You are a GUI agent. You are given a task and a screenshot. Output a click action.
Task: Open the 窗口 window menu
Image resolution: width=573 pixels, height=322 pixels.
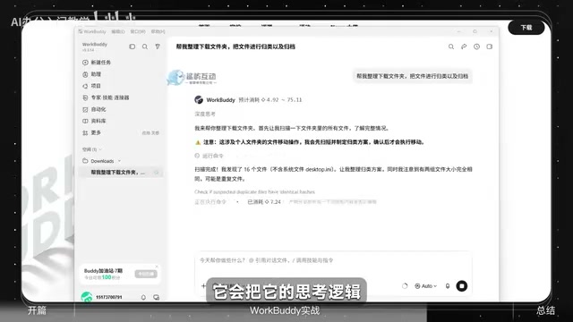click(138, 32)
